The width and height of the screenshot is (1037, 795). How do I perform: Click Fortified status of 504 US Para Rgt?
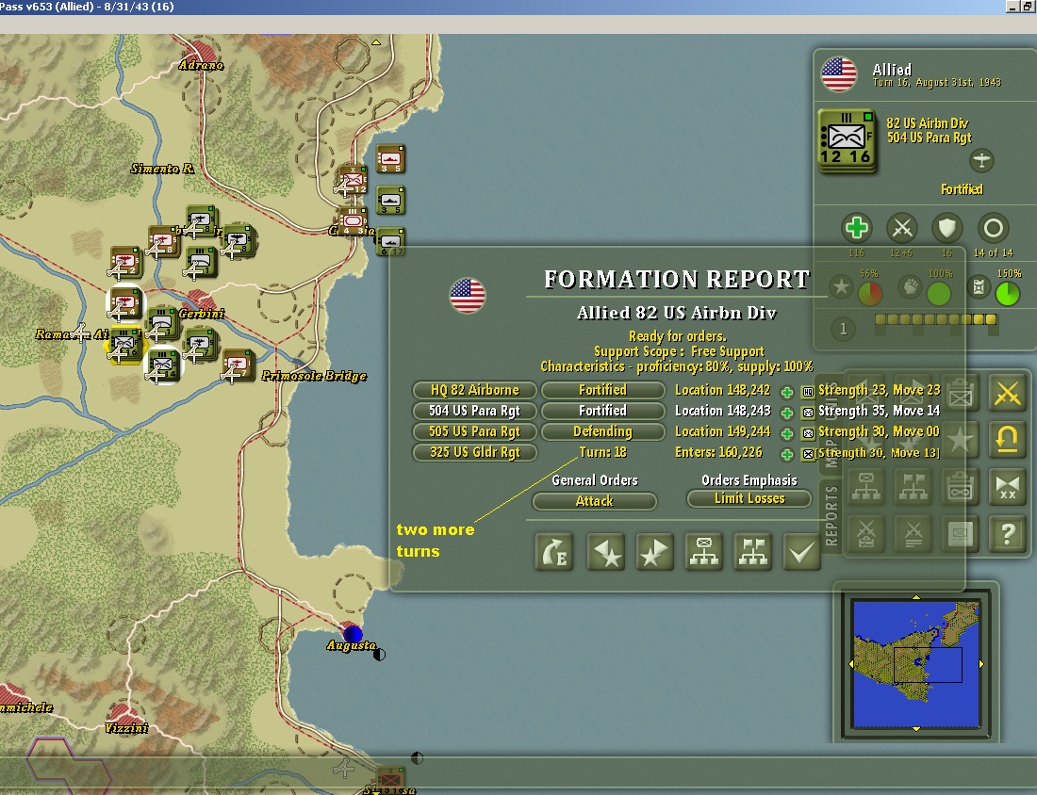(602, 411)
